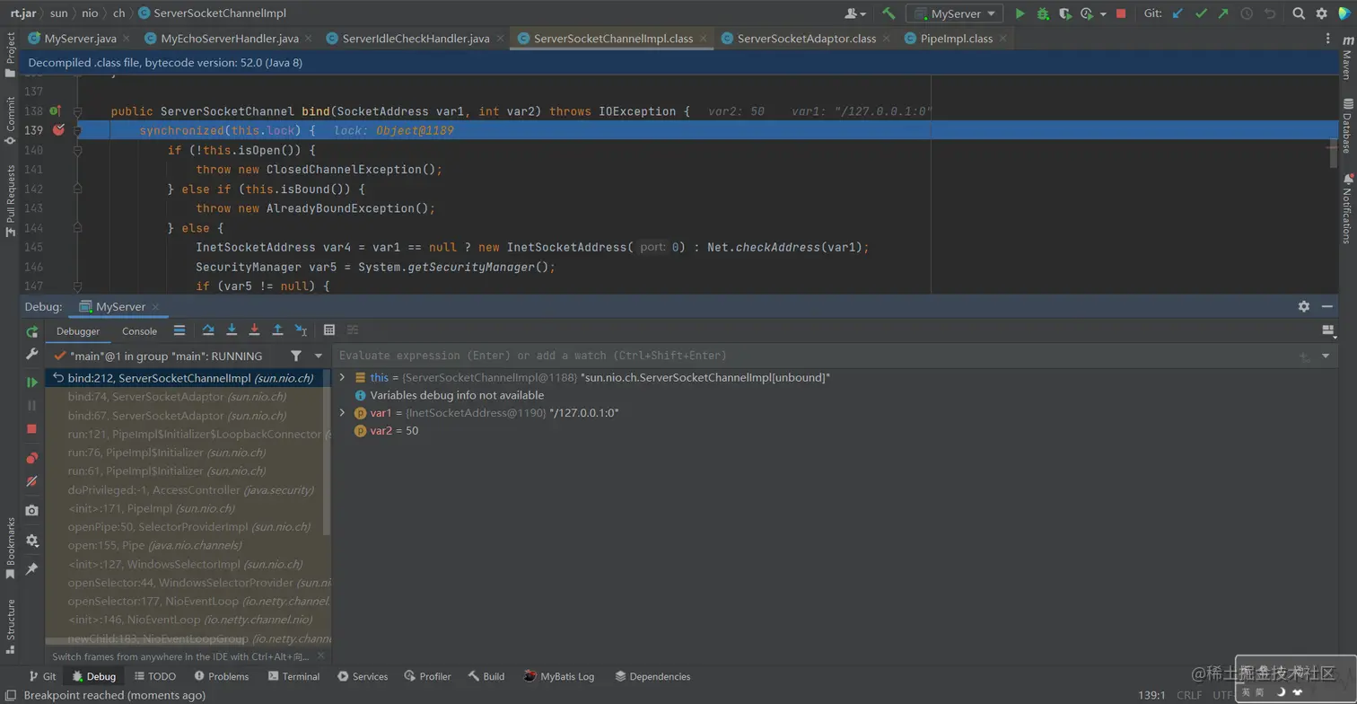Open Evaluate Expression calculator icon

tap(329, 330)
